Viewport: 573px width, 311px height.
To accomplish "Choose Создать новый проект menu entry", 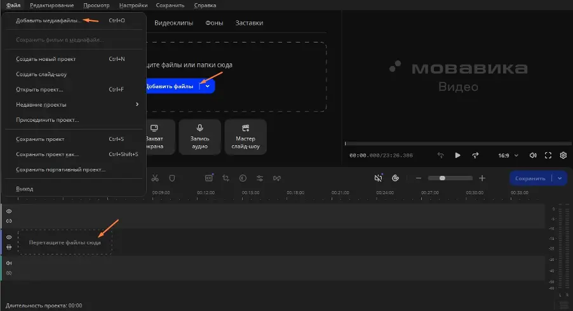I will pyautogui.click(x=74, y=59).
